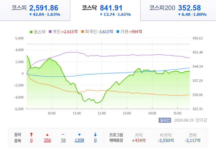Click the 외국인 net value -3,613억
This screenshot has height=155, width=216.
(105, 32)
